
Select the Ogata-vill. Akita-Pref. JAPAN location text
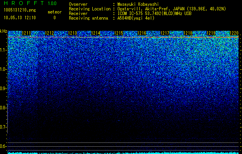point(172,9)
